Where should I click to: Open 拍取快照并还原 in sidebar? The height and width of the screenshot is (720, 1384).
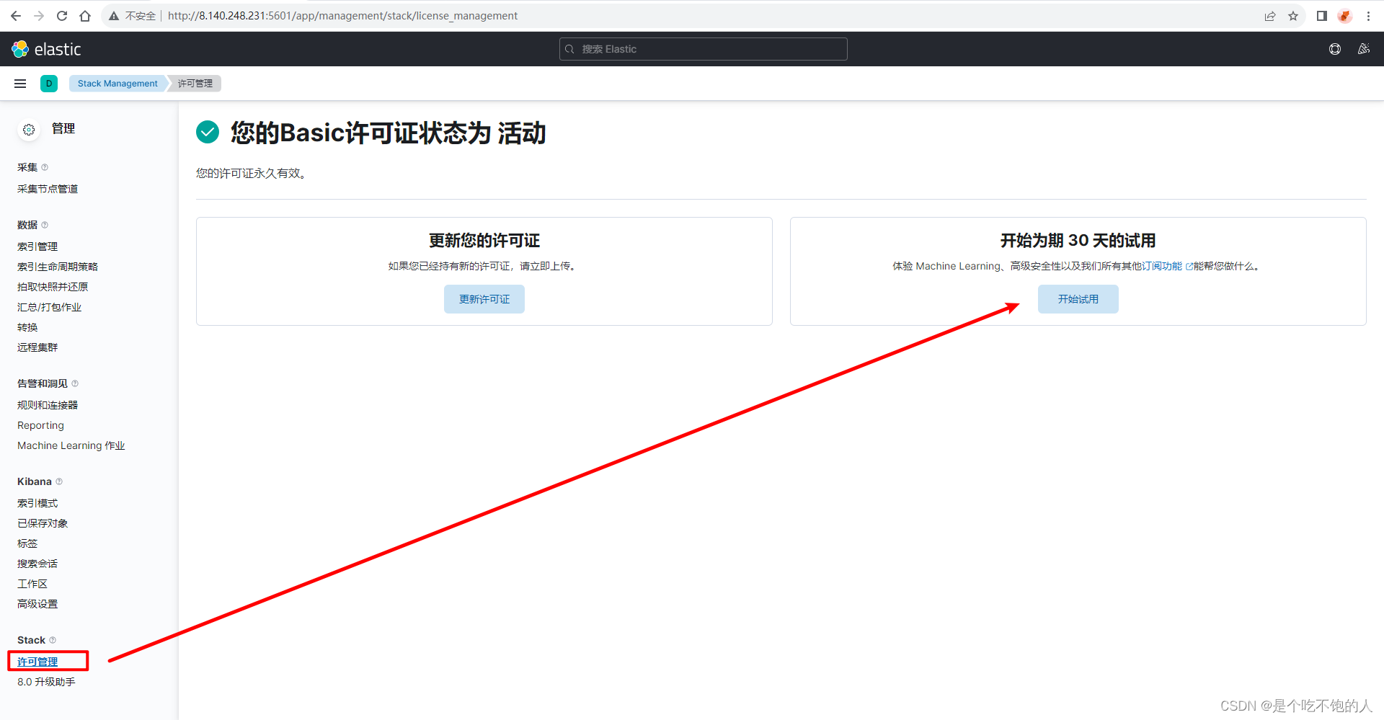[x=53, y=287]
